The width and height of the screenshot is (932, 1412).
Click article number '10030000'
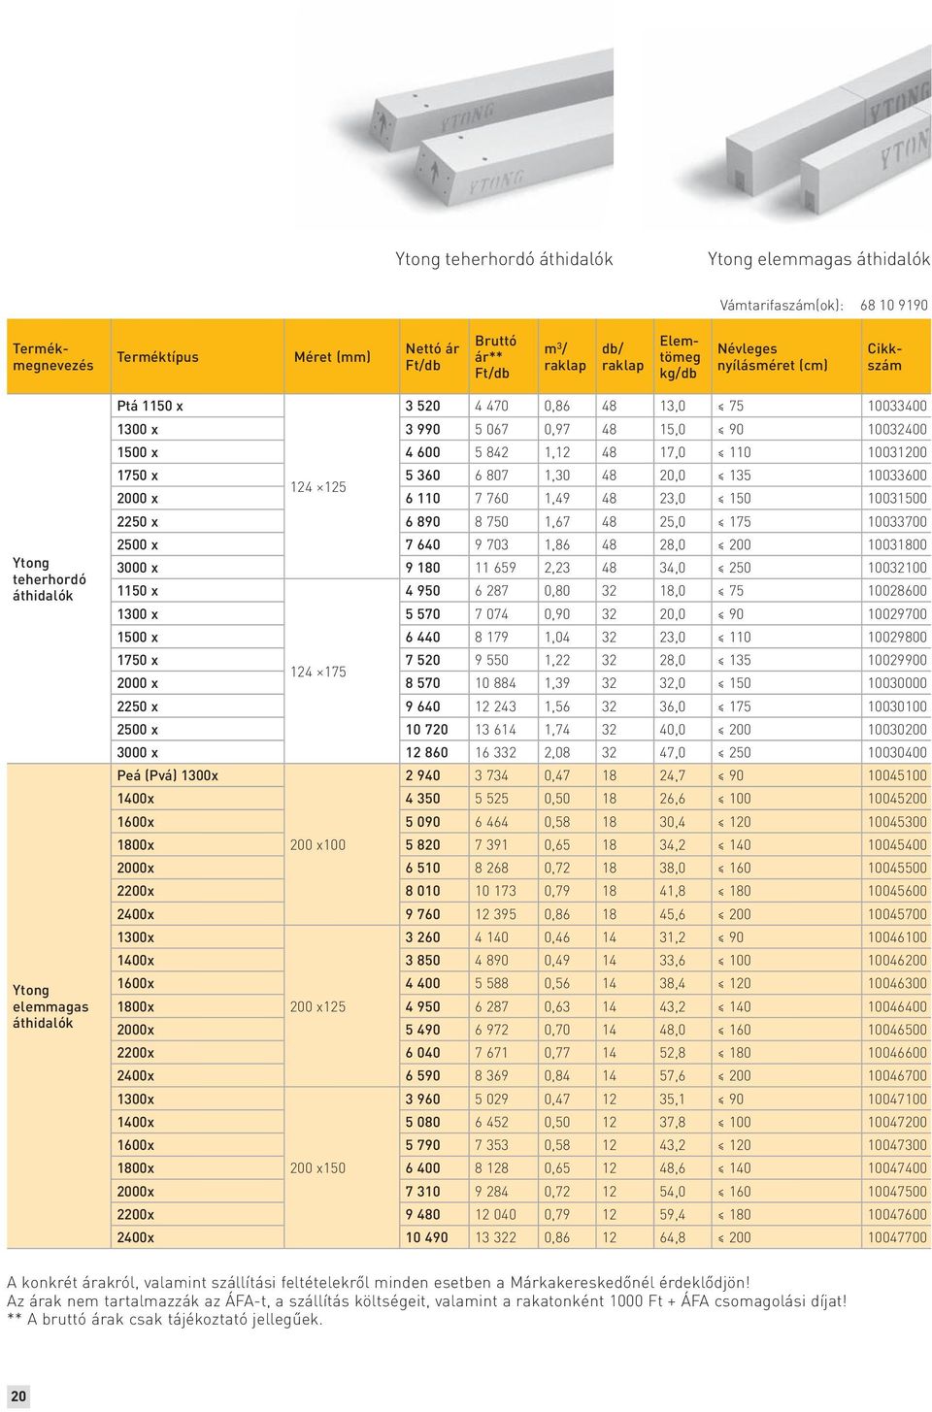(897, 683)
